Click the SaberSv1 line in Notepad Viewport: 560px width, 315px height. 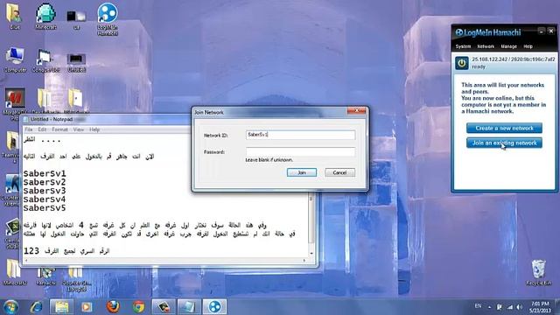(45, 173)
